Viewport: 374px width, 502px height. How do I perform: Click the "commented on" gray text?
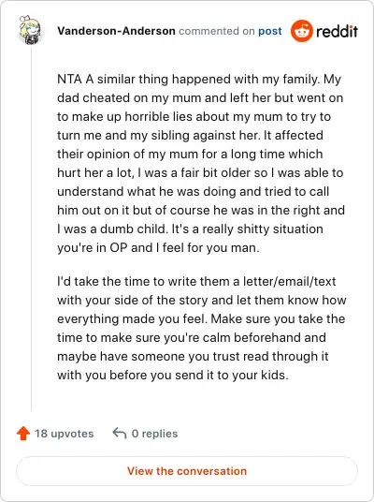tap(217, 31)
